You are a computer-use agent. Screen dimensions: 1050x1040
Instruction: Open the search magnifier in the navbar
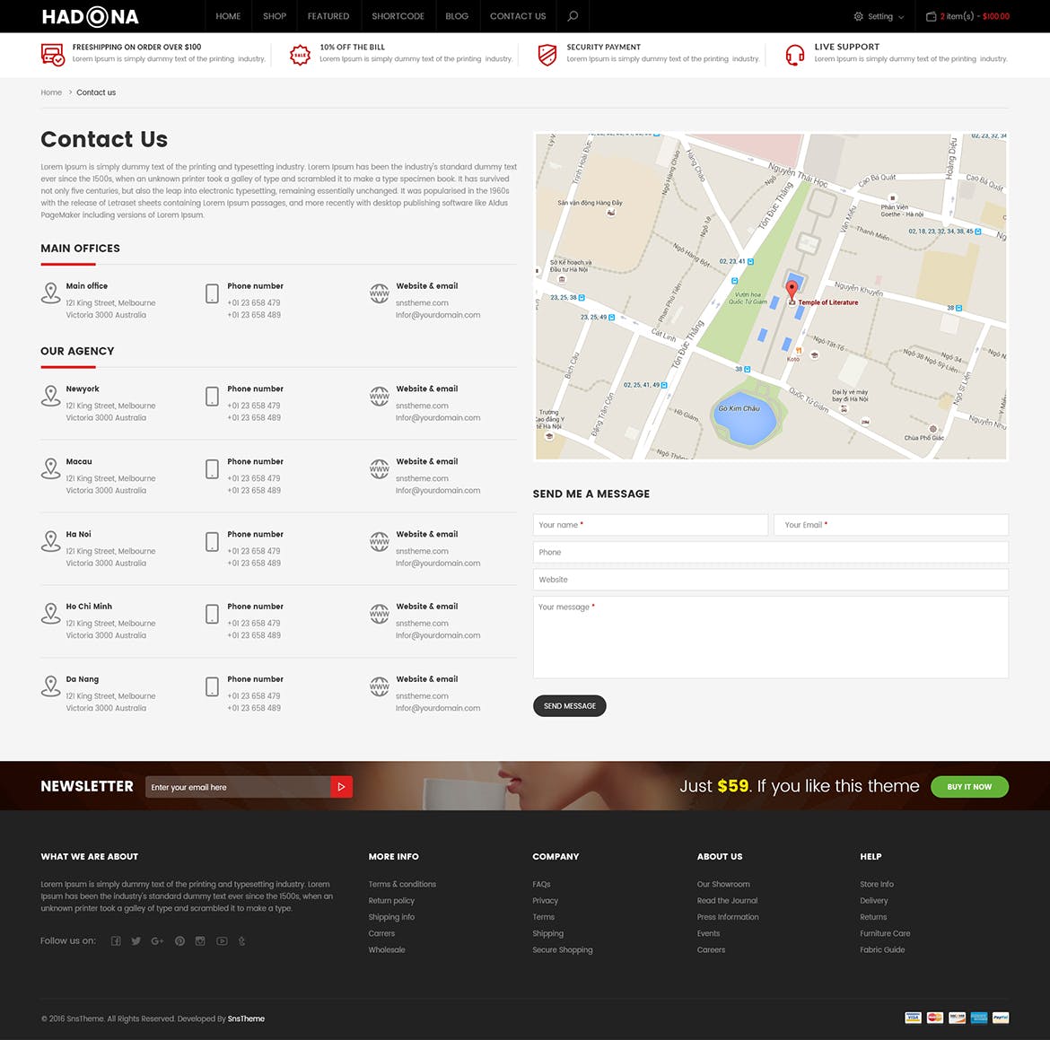click(x=573, y=16)
